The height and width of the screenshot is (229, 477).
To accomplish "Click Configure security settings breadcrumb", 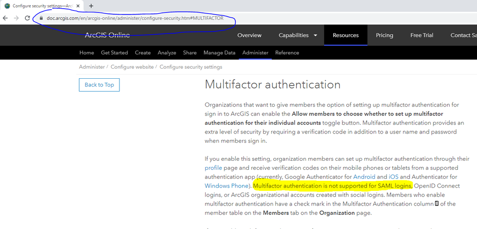I will (x=191, y=67).
